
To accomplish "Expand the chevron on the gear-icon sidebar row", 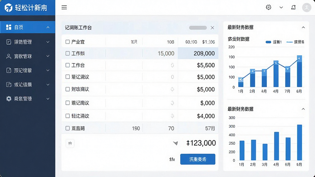I will click(48, 99).
